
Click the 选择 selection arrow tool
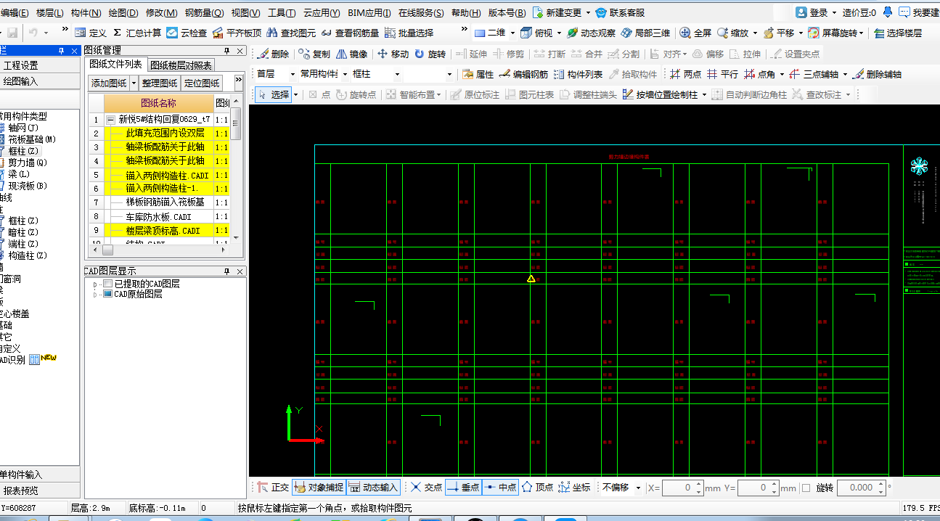coord(274,94)
